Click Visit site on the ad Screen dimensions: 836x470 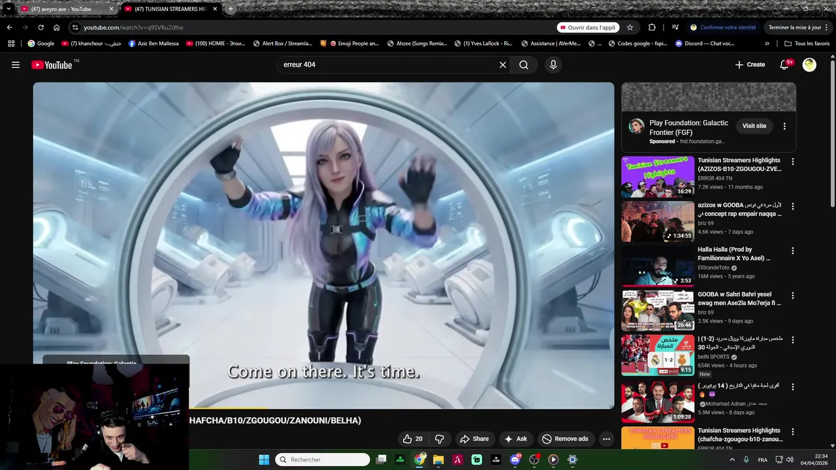(754, 126)
